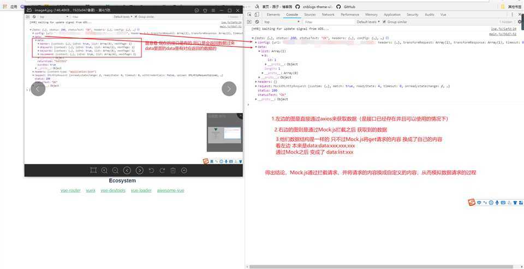Image resolution: width=524 pixels, height=269 pixels.
Task: Collapse the root response object in DevTools console
Action: pyautogui.click(x=253, y=38)
